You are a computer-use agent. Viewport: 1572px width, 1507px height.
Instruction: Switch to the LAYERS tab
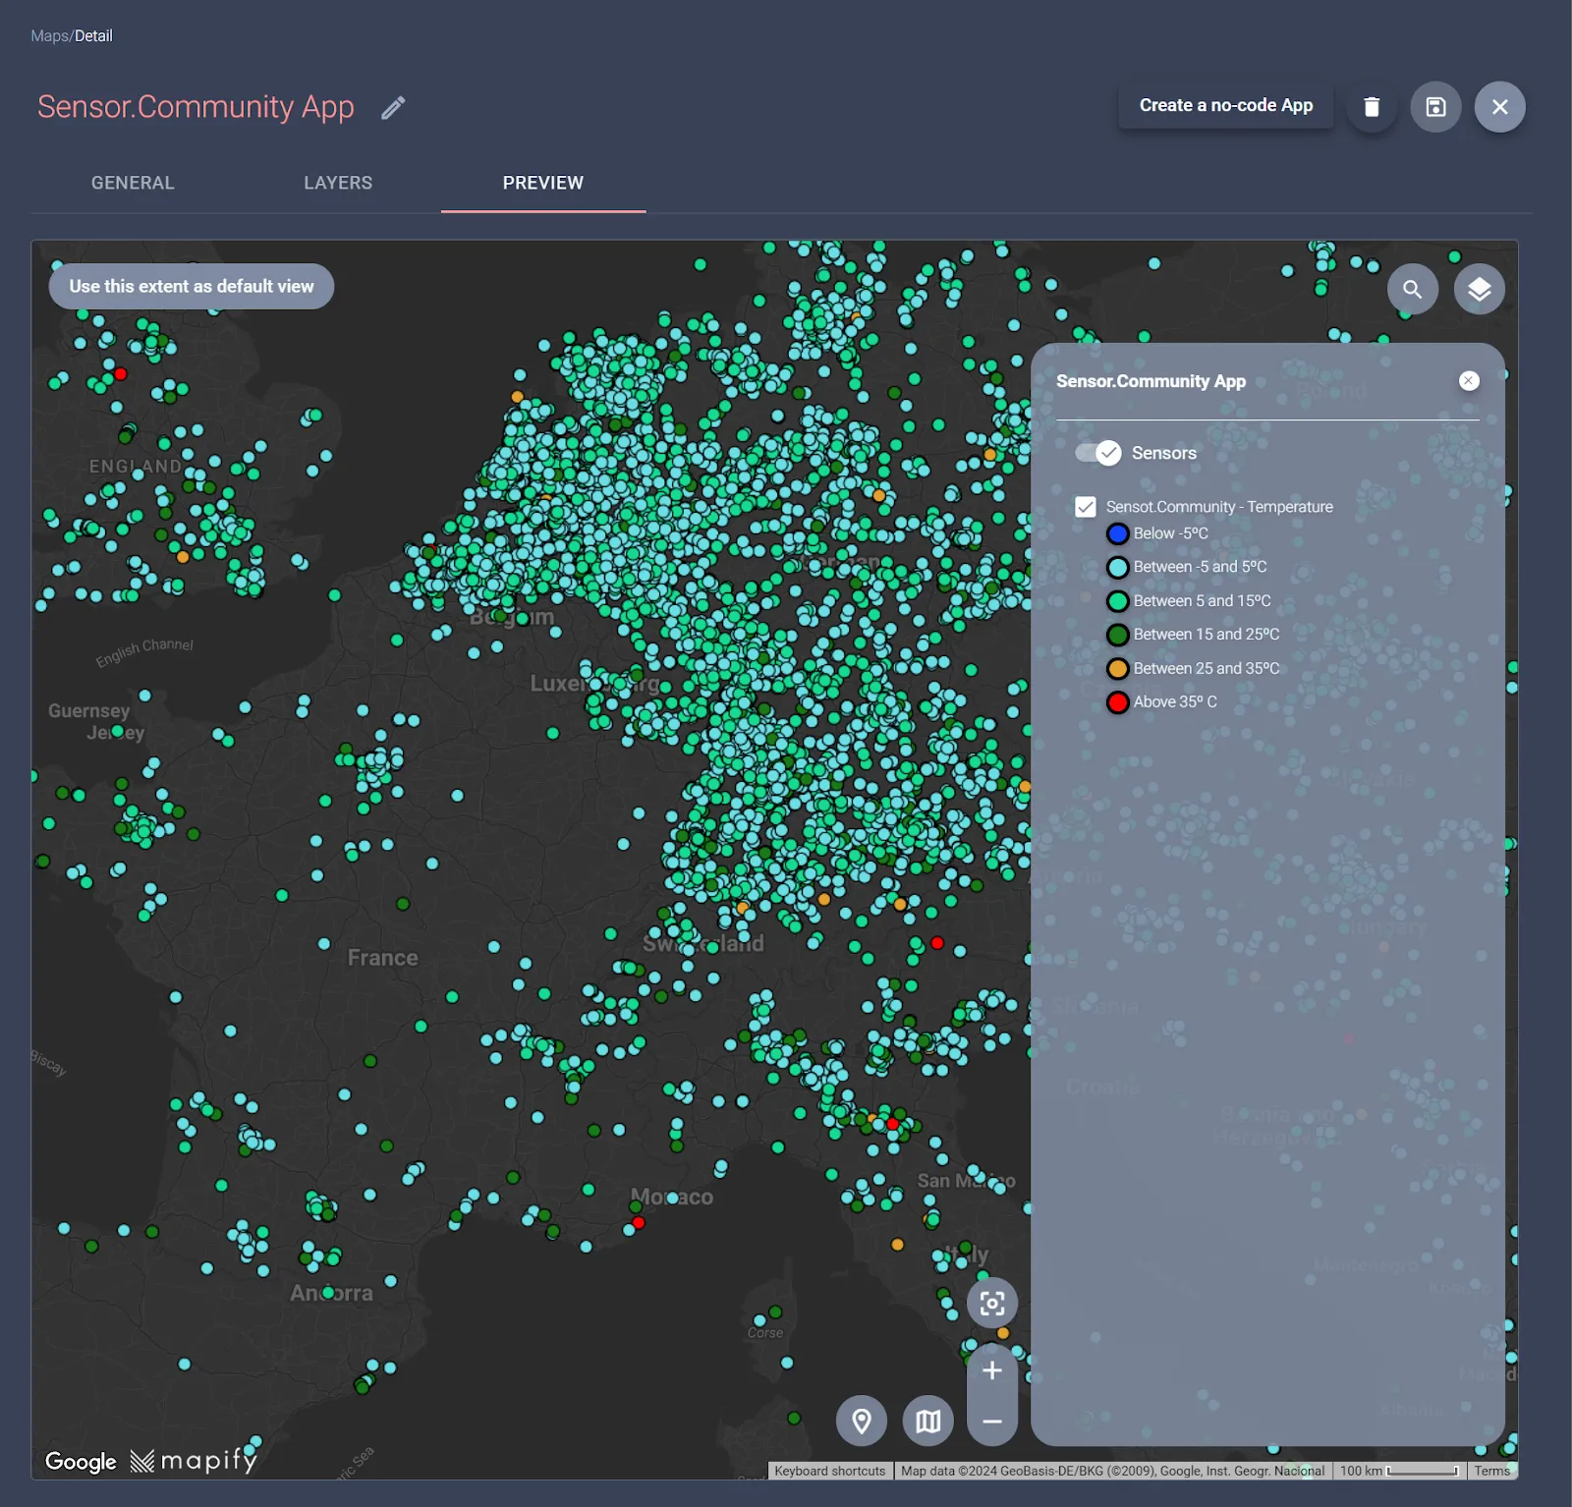338,183
